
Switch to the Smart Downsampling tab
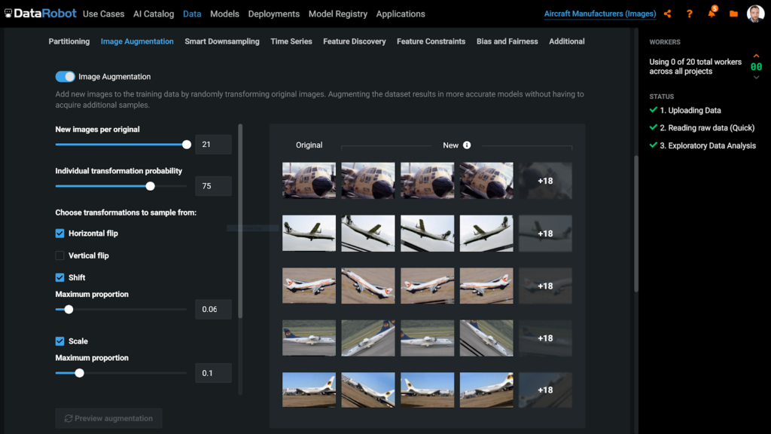[222, 41]
